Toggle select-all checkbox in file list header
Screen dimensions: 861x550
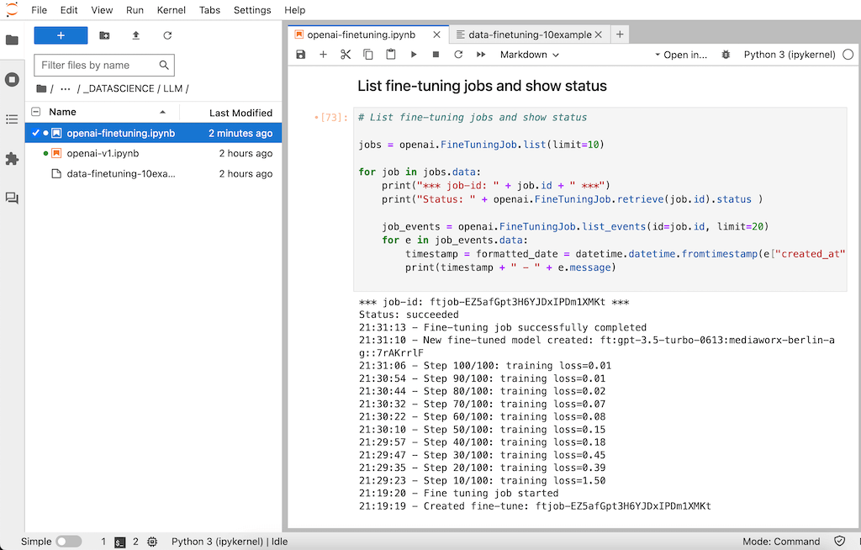pyautogui.click(x=35, y=112)
